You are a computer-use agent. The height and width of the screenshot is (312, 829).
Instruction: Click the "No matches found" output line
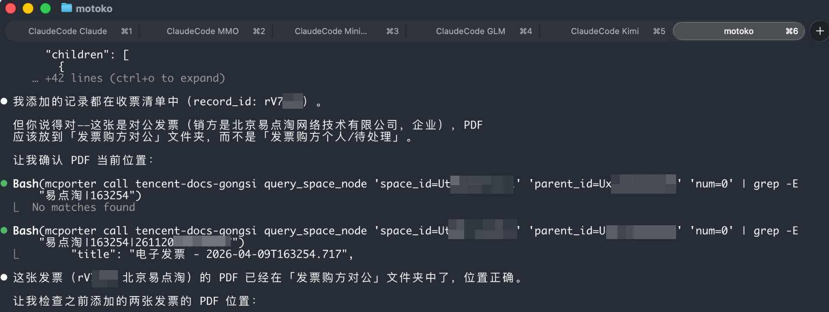83,208
